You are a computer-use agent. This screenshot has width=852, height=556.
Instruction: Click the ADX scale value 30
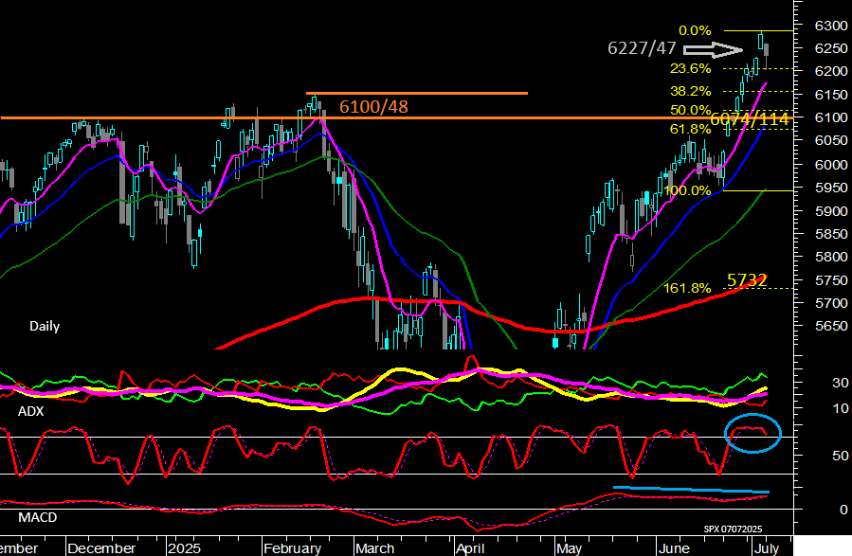[x=841, y=383]
